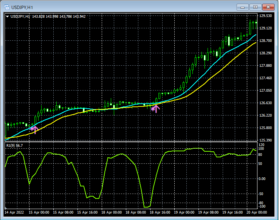Click the 125.800 price scale label

coord(265,128)
